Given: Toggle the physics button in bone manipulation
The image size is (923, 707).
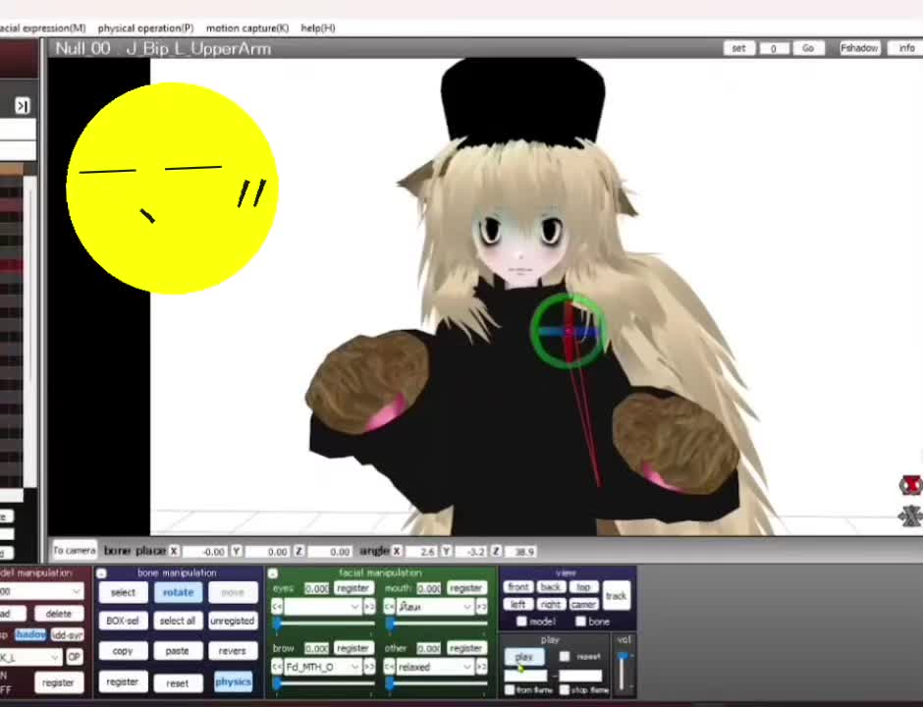Looking at the screenshot, I should click(233, 681).
